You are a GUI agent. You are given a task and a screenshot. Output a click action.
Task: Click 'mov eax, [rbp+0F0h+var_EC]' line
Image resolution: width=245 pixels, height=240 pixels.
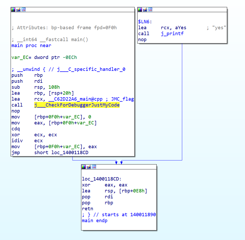coord(54,123)
